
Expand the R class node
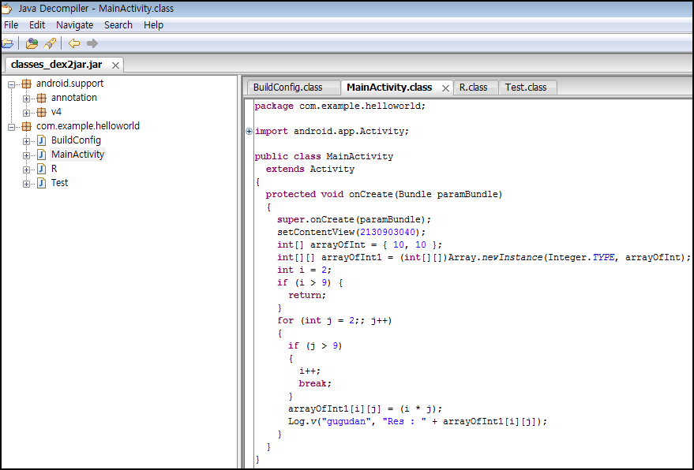(27, 170)
